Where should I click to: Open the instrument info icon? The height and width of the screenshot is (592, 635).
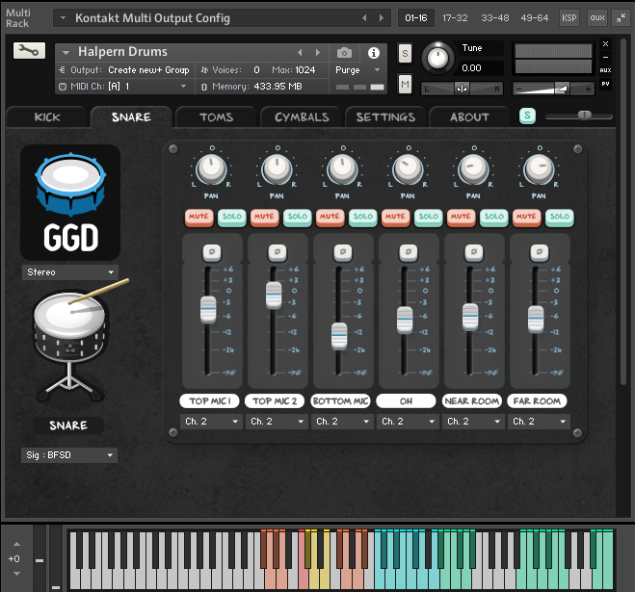[x=374, y=52]
